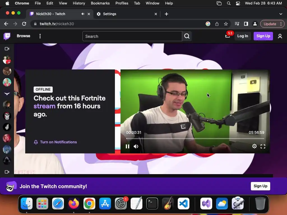This screenshot has width=287, height=215.
Task: Close the Settings tab
Action: (156, 14)
